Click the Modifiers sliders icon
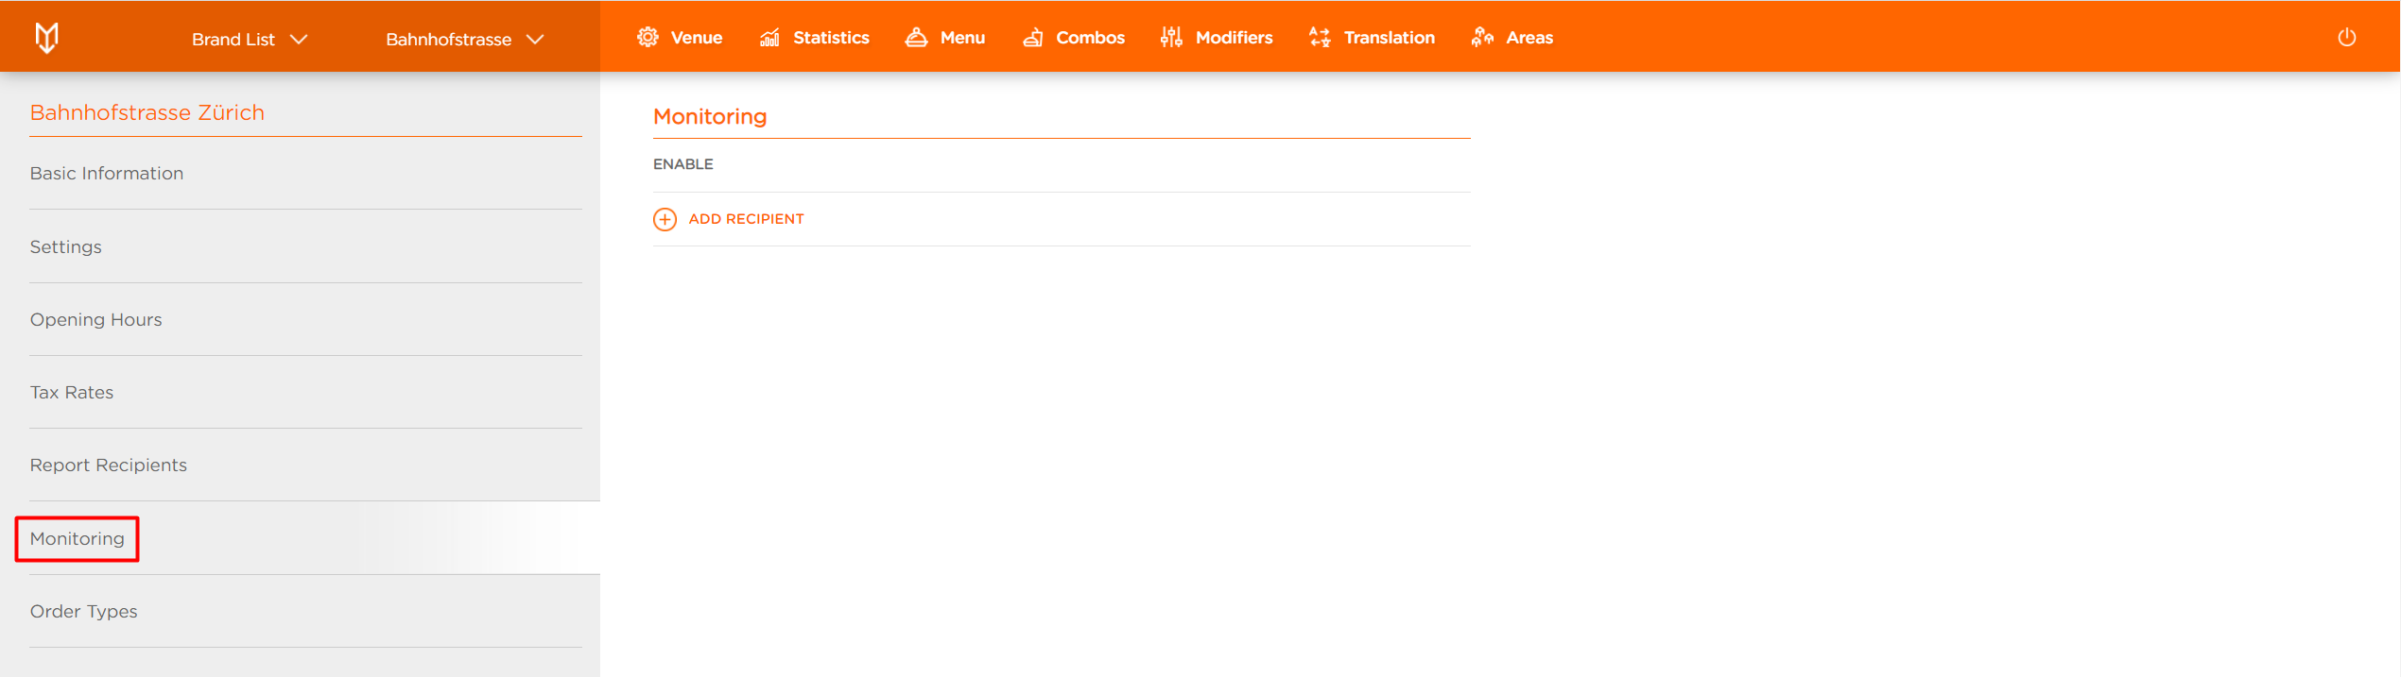This screenshot has height=677, width=2401. click(x=1171, y=38)
